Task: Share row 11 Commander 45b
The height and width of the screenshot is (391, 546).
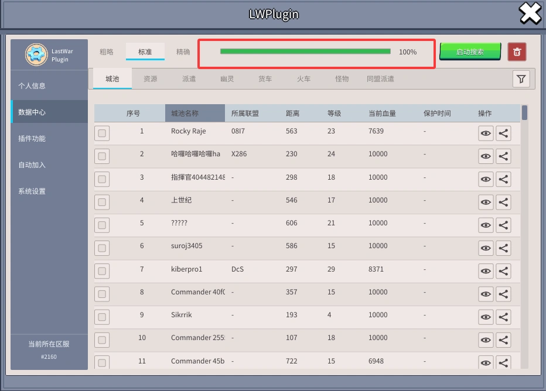Action: tap(503, 362)
